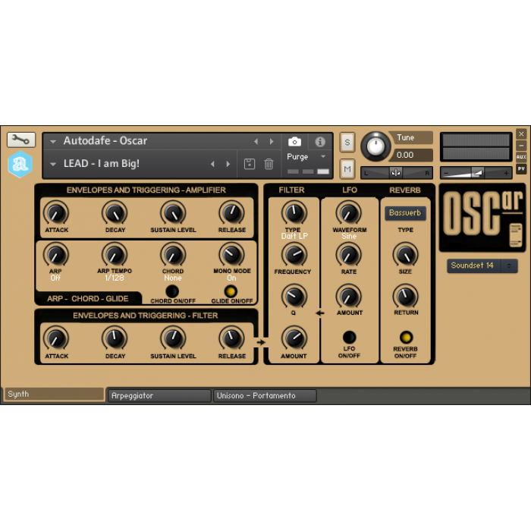Viewport: 531px width, 531px height.
Task: Click the filter envelope RELEASE knob
Action: tap(231, 338)
